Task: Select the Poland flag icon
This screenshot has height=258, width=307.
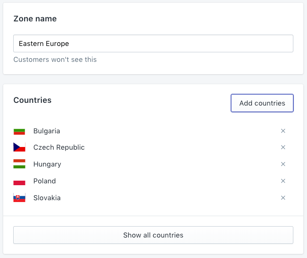Action: coord(19,181)
